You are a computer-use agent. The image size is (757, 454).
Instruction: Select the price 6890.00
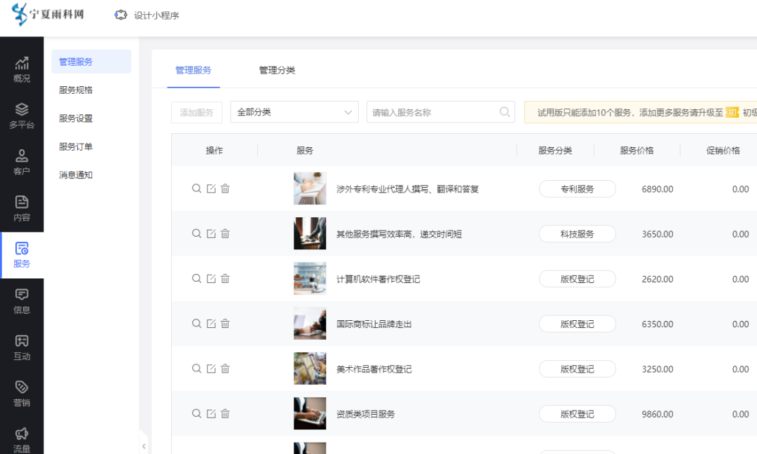(x=657, y=189)
